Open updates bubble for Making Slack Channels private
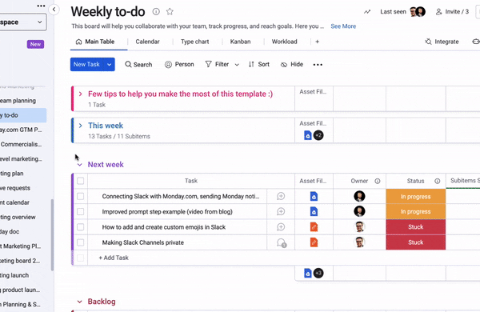Screen dimensions: 480x312 point(282,243)
